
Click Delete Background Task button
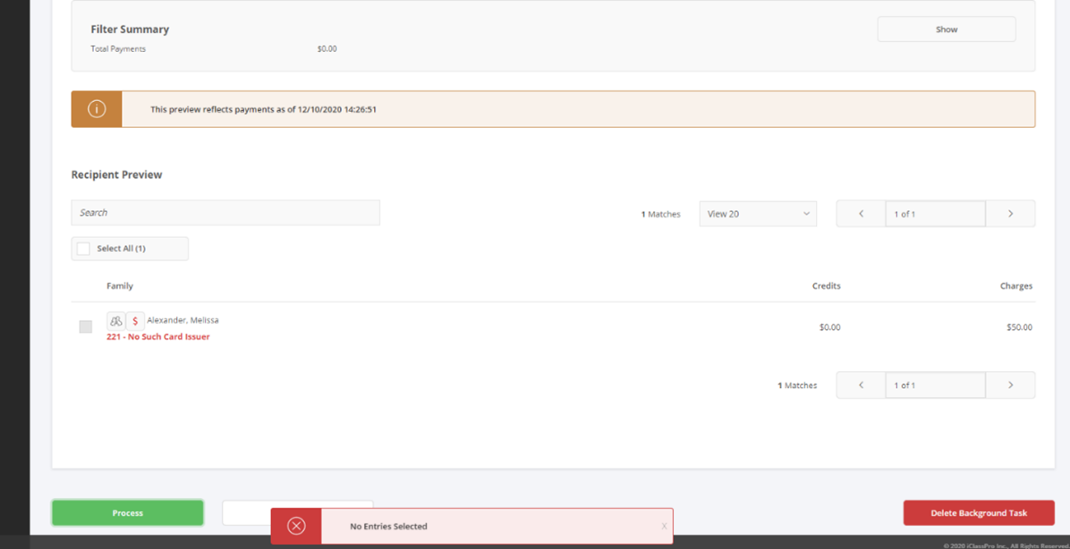tap(979, 513)
